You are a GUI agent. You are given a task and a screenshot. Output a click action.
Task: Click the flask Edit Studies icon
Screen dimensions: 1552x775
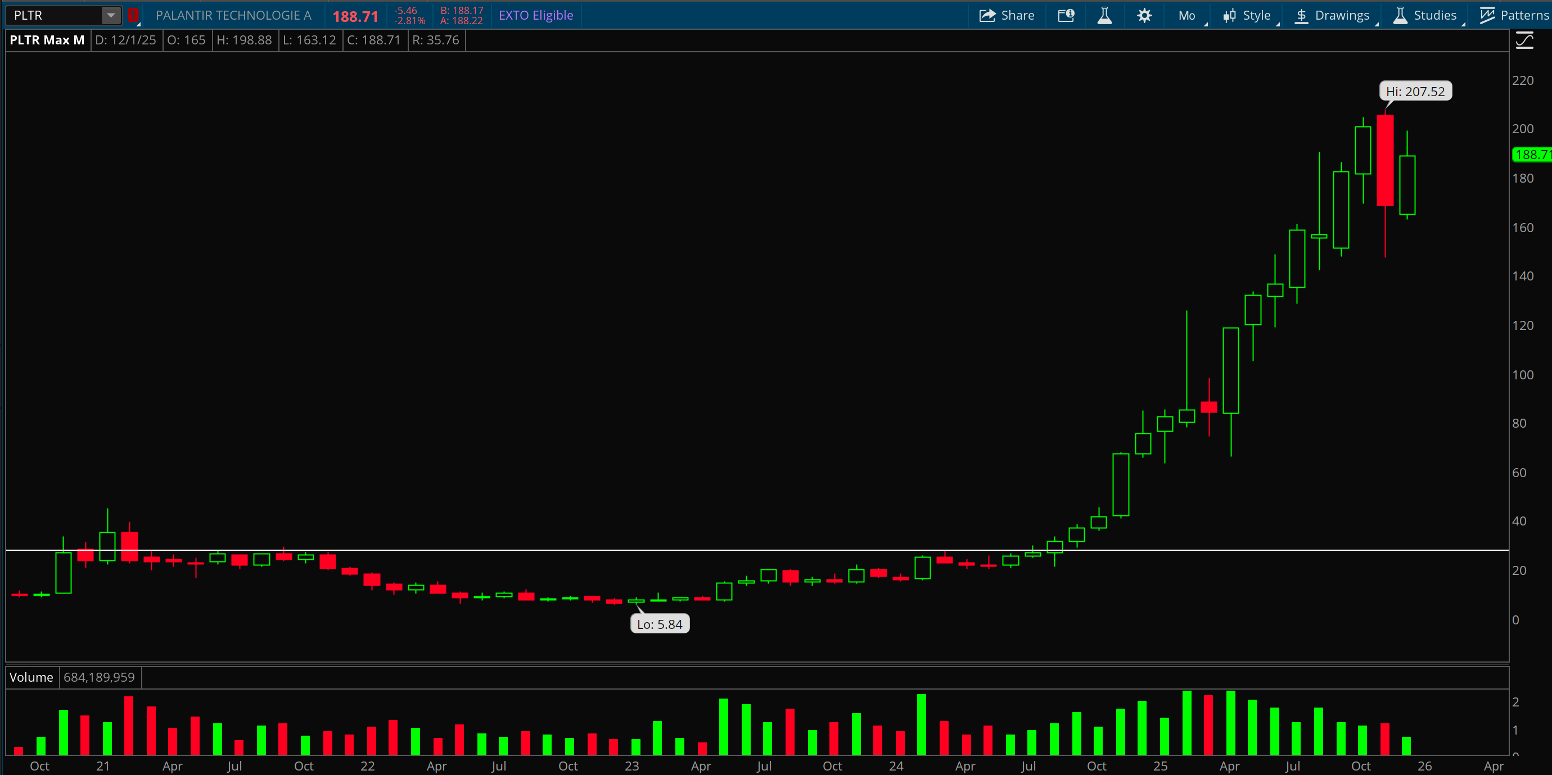pos(1104,16)
